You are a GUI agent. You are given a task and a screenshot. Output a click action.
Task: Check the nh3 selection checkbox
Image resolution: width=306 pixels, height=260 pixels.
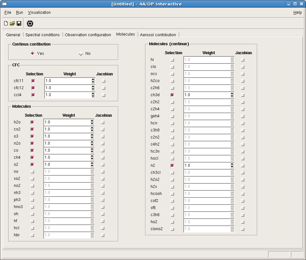click(x=32, y=193)
